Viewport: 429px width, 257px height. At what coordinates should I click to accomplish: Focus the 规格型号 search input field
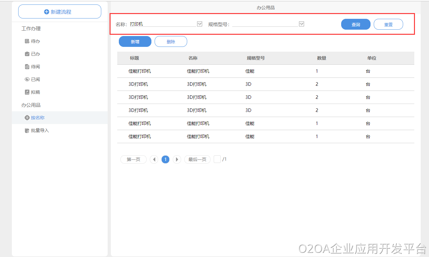pos(264,24)
